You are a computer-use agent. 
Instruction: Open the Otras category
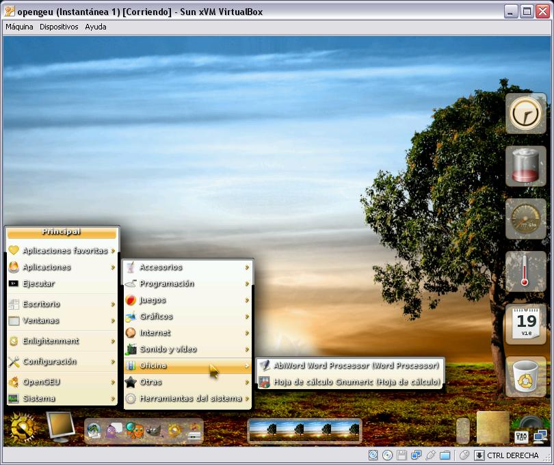click(x=187, y=382)
